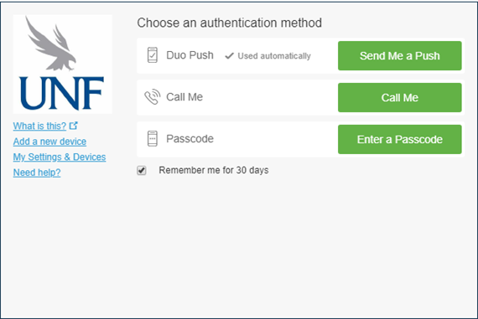Select the Passcode method label
This screenshot has width=478, height=319.
[x=190, y=138]
